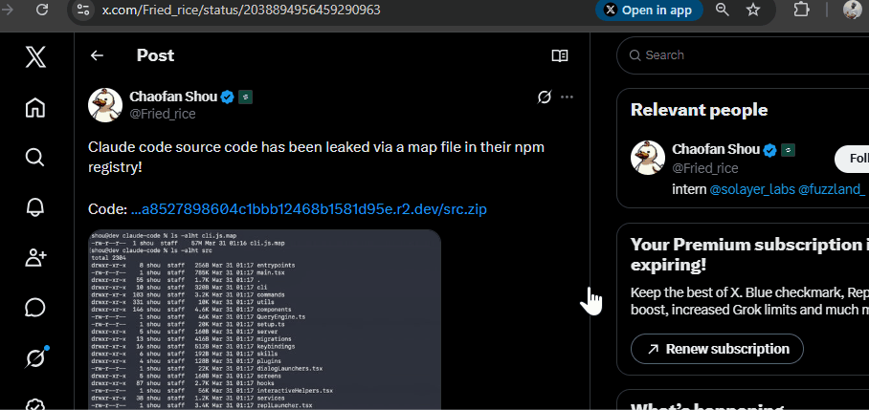Follow Chaofan Shou from Relevant people
Screen dimensions: 869x410
click(x=852, y=159)
